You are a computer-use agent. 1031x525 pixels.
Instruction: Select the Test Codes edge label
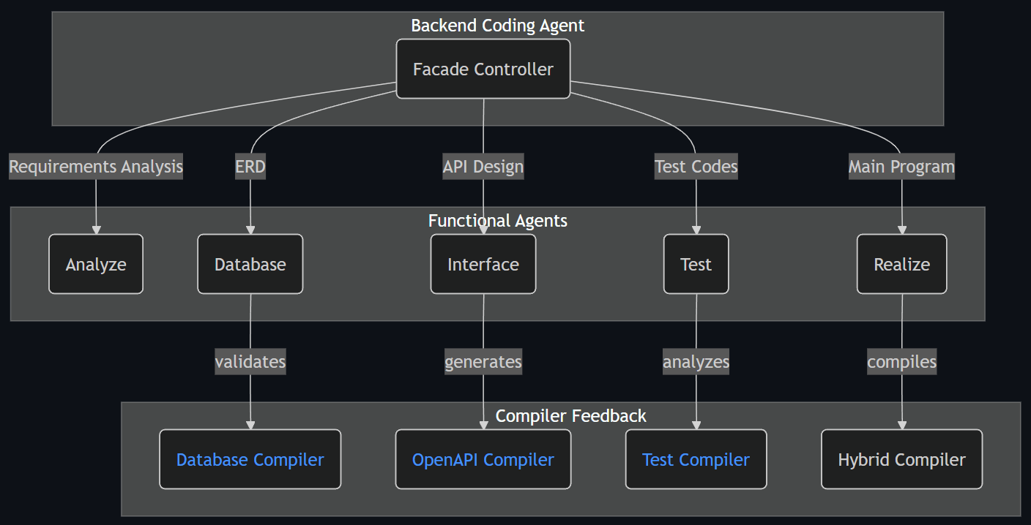pos(696,167)
